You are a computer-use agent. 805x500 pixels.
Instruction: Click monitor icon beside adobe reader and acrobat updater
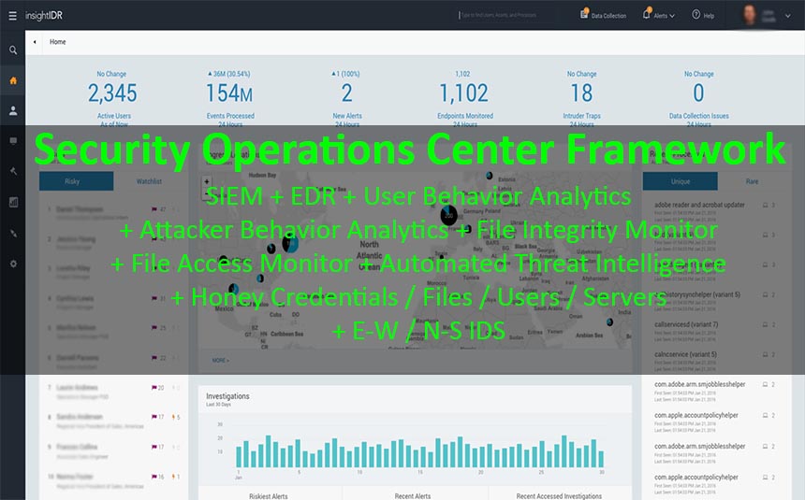[x=765, y=205]
